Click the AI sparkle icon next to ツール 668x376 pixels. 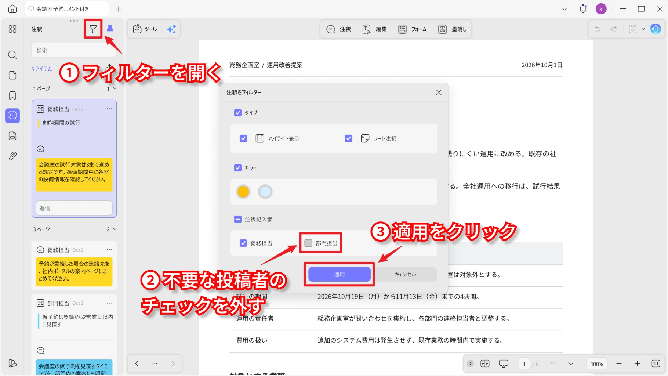point(171,29)
